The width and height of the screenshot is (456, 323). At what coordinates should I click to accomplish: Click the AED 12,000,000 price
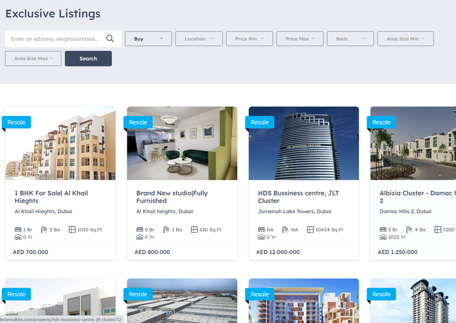(278, 252)
